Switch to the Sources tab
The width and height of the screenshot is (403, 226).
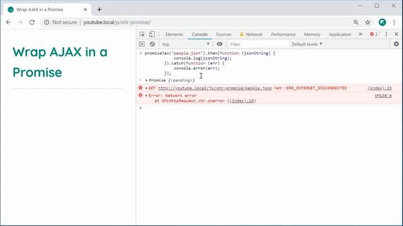(x=224, y=35)
